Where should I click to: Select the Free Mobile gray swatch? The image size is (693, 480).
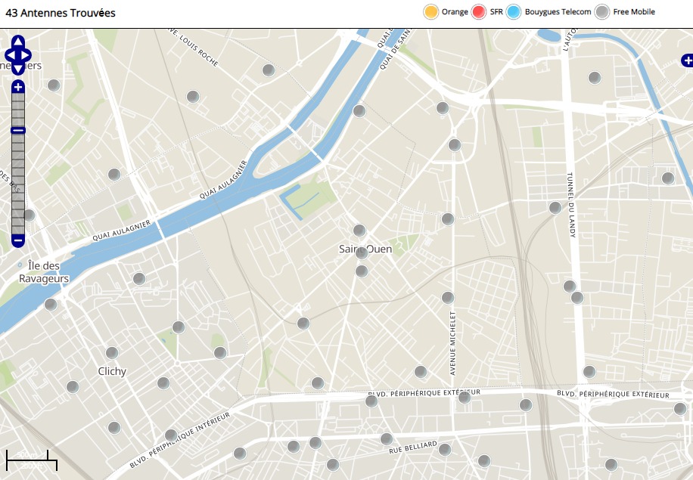(602, 11)
